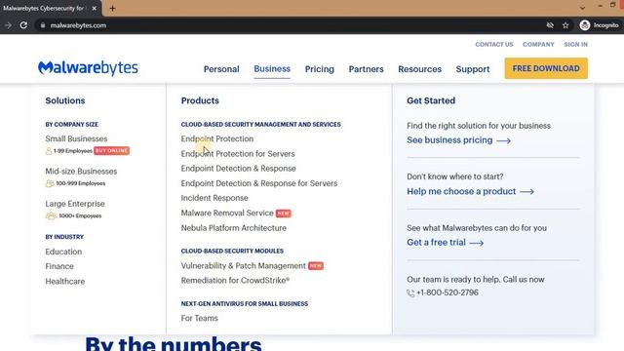Click See business pricing link
Screen dimensions: 624x351
(449, 140)
